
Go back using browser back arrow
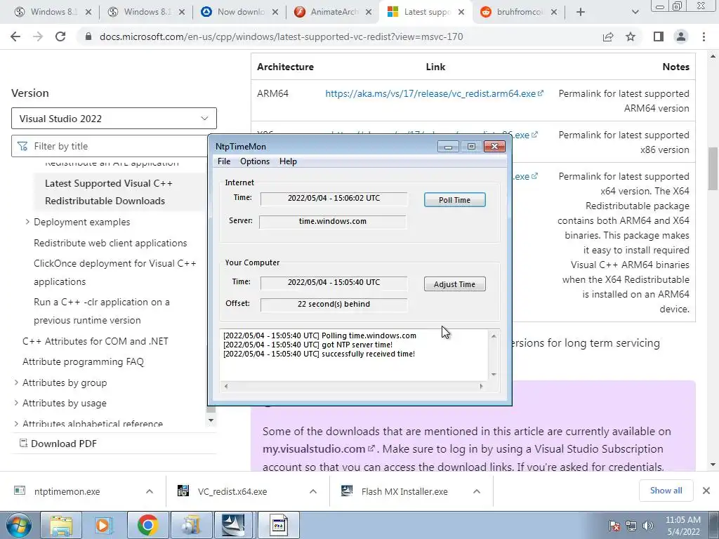[x=15, y=36]
